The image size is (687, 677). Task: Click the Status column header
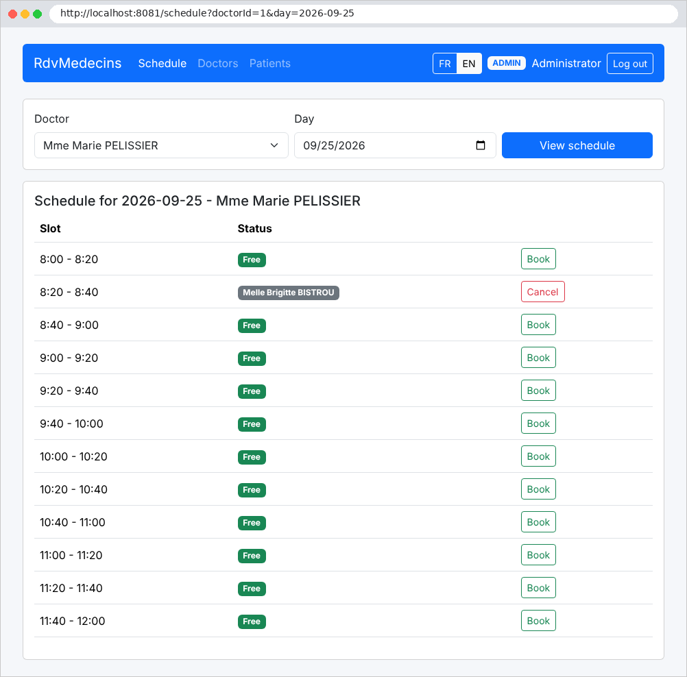254,229
